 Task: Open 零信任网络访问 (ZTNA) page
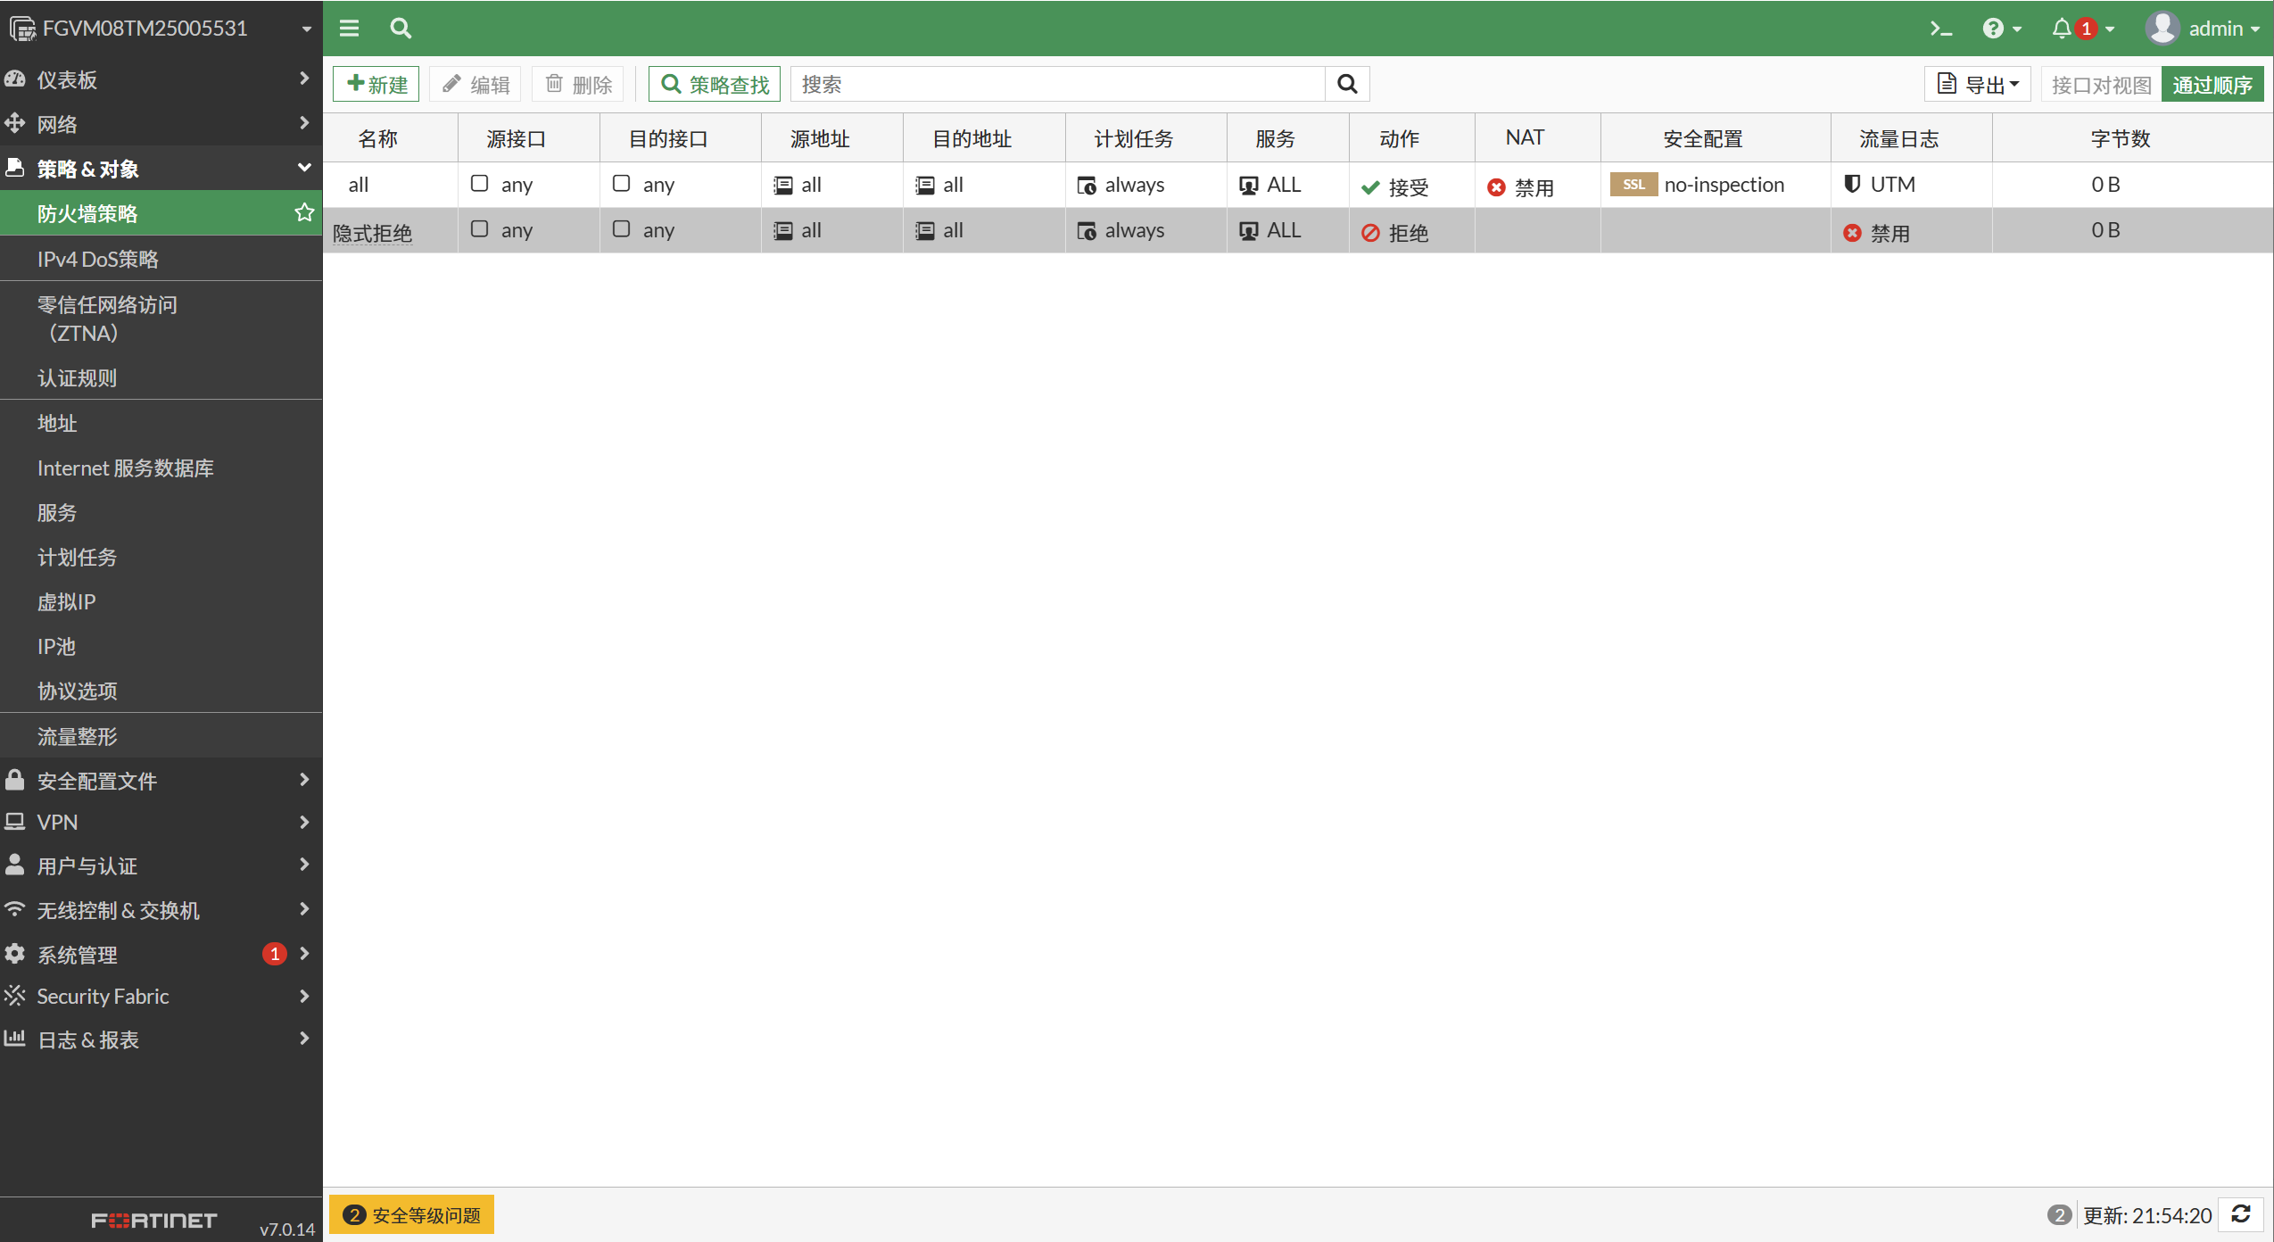pos(161,319)
